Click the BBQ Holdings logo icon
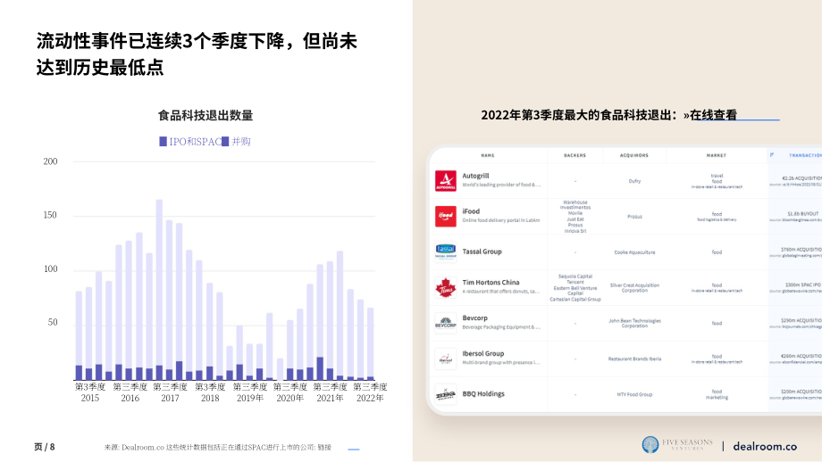Viewport: 822px width, 462px height. [445, 394]
